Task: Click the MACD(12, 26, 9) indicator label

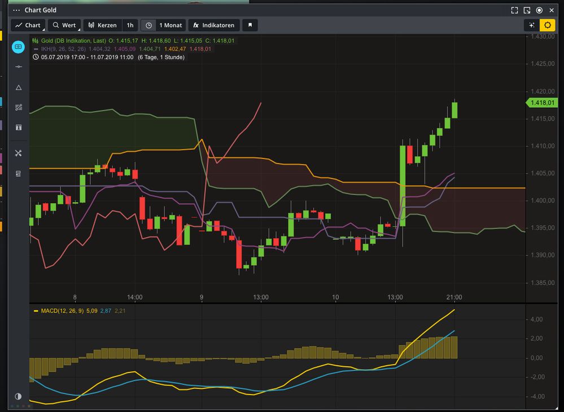Action: (64, 310)
